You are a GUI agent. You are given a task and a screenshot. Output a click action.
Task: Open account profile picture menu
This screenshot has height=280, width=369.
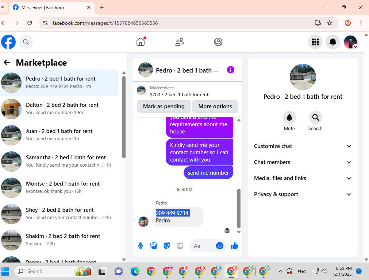pyautogui.click(x=350, y=42)
